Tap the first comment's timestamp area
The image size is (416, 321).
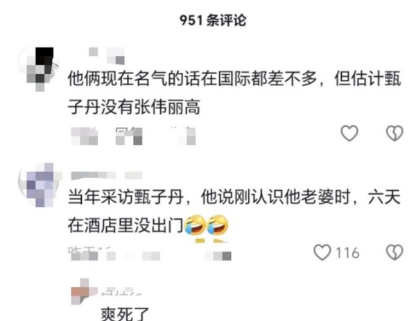[x=85, y=136]
